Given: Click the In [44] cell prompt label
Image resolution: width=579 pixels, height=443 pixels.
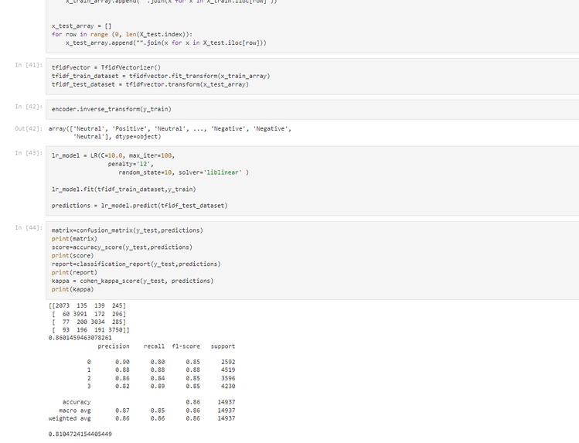Looking at the screenshot, I should coord(29,228).
